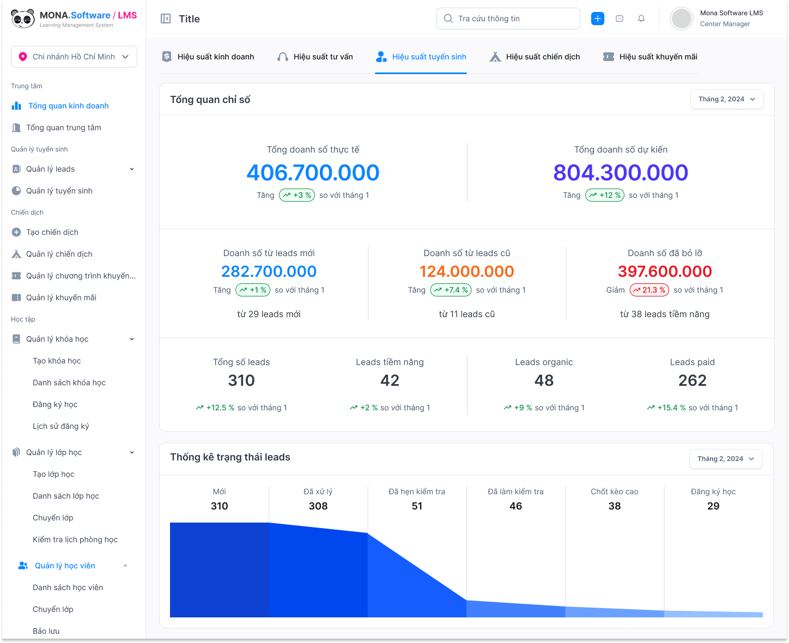Image resolution: width=789 pixels, height=643 pixels.
Task: Click the tent icon of Quản lý chiến dịch
Action: click(16, 254)
